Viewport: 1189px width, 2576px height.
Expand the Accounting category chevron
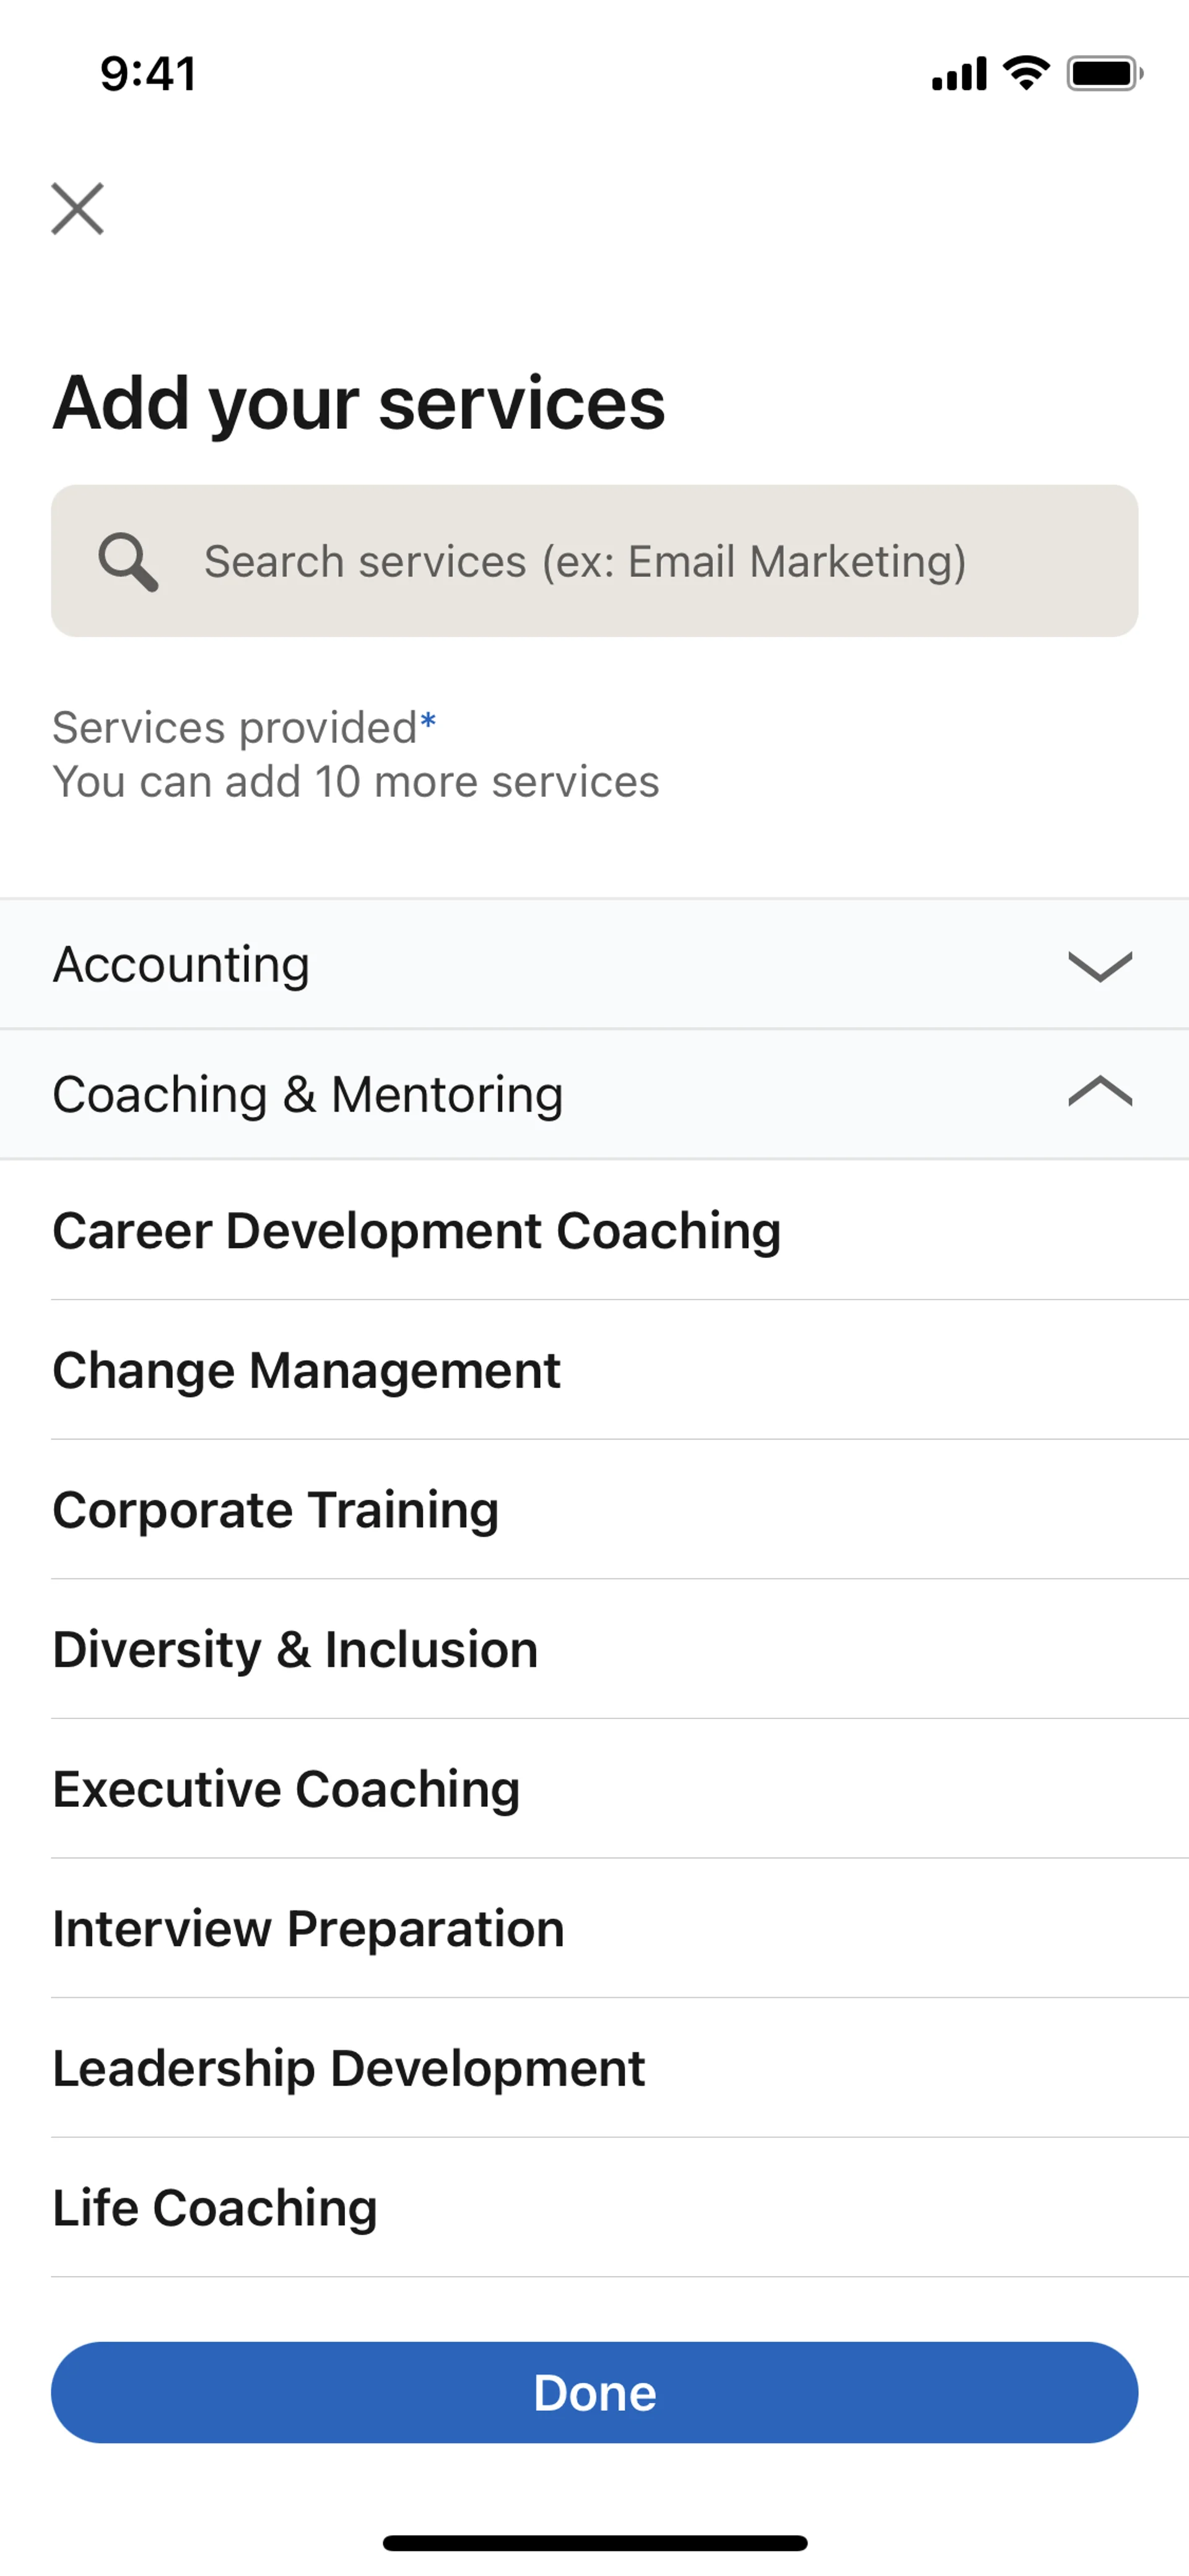tap(1099, 966)
